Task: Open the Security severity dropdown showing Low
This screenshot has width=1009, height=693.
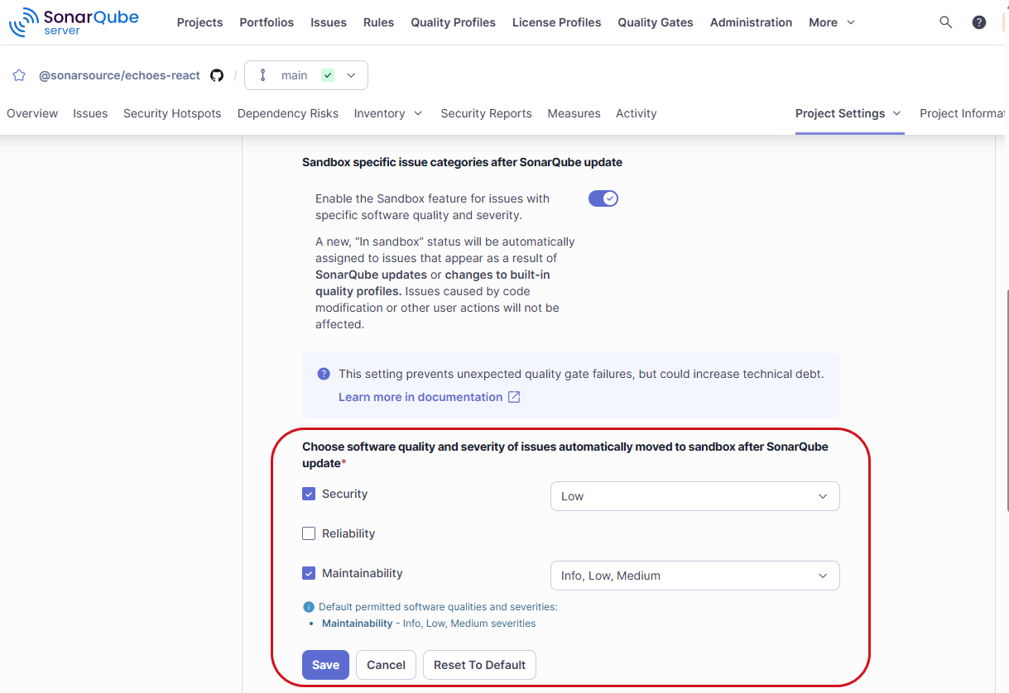Action: click(x=694, y=496)
